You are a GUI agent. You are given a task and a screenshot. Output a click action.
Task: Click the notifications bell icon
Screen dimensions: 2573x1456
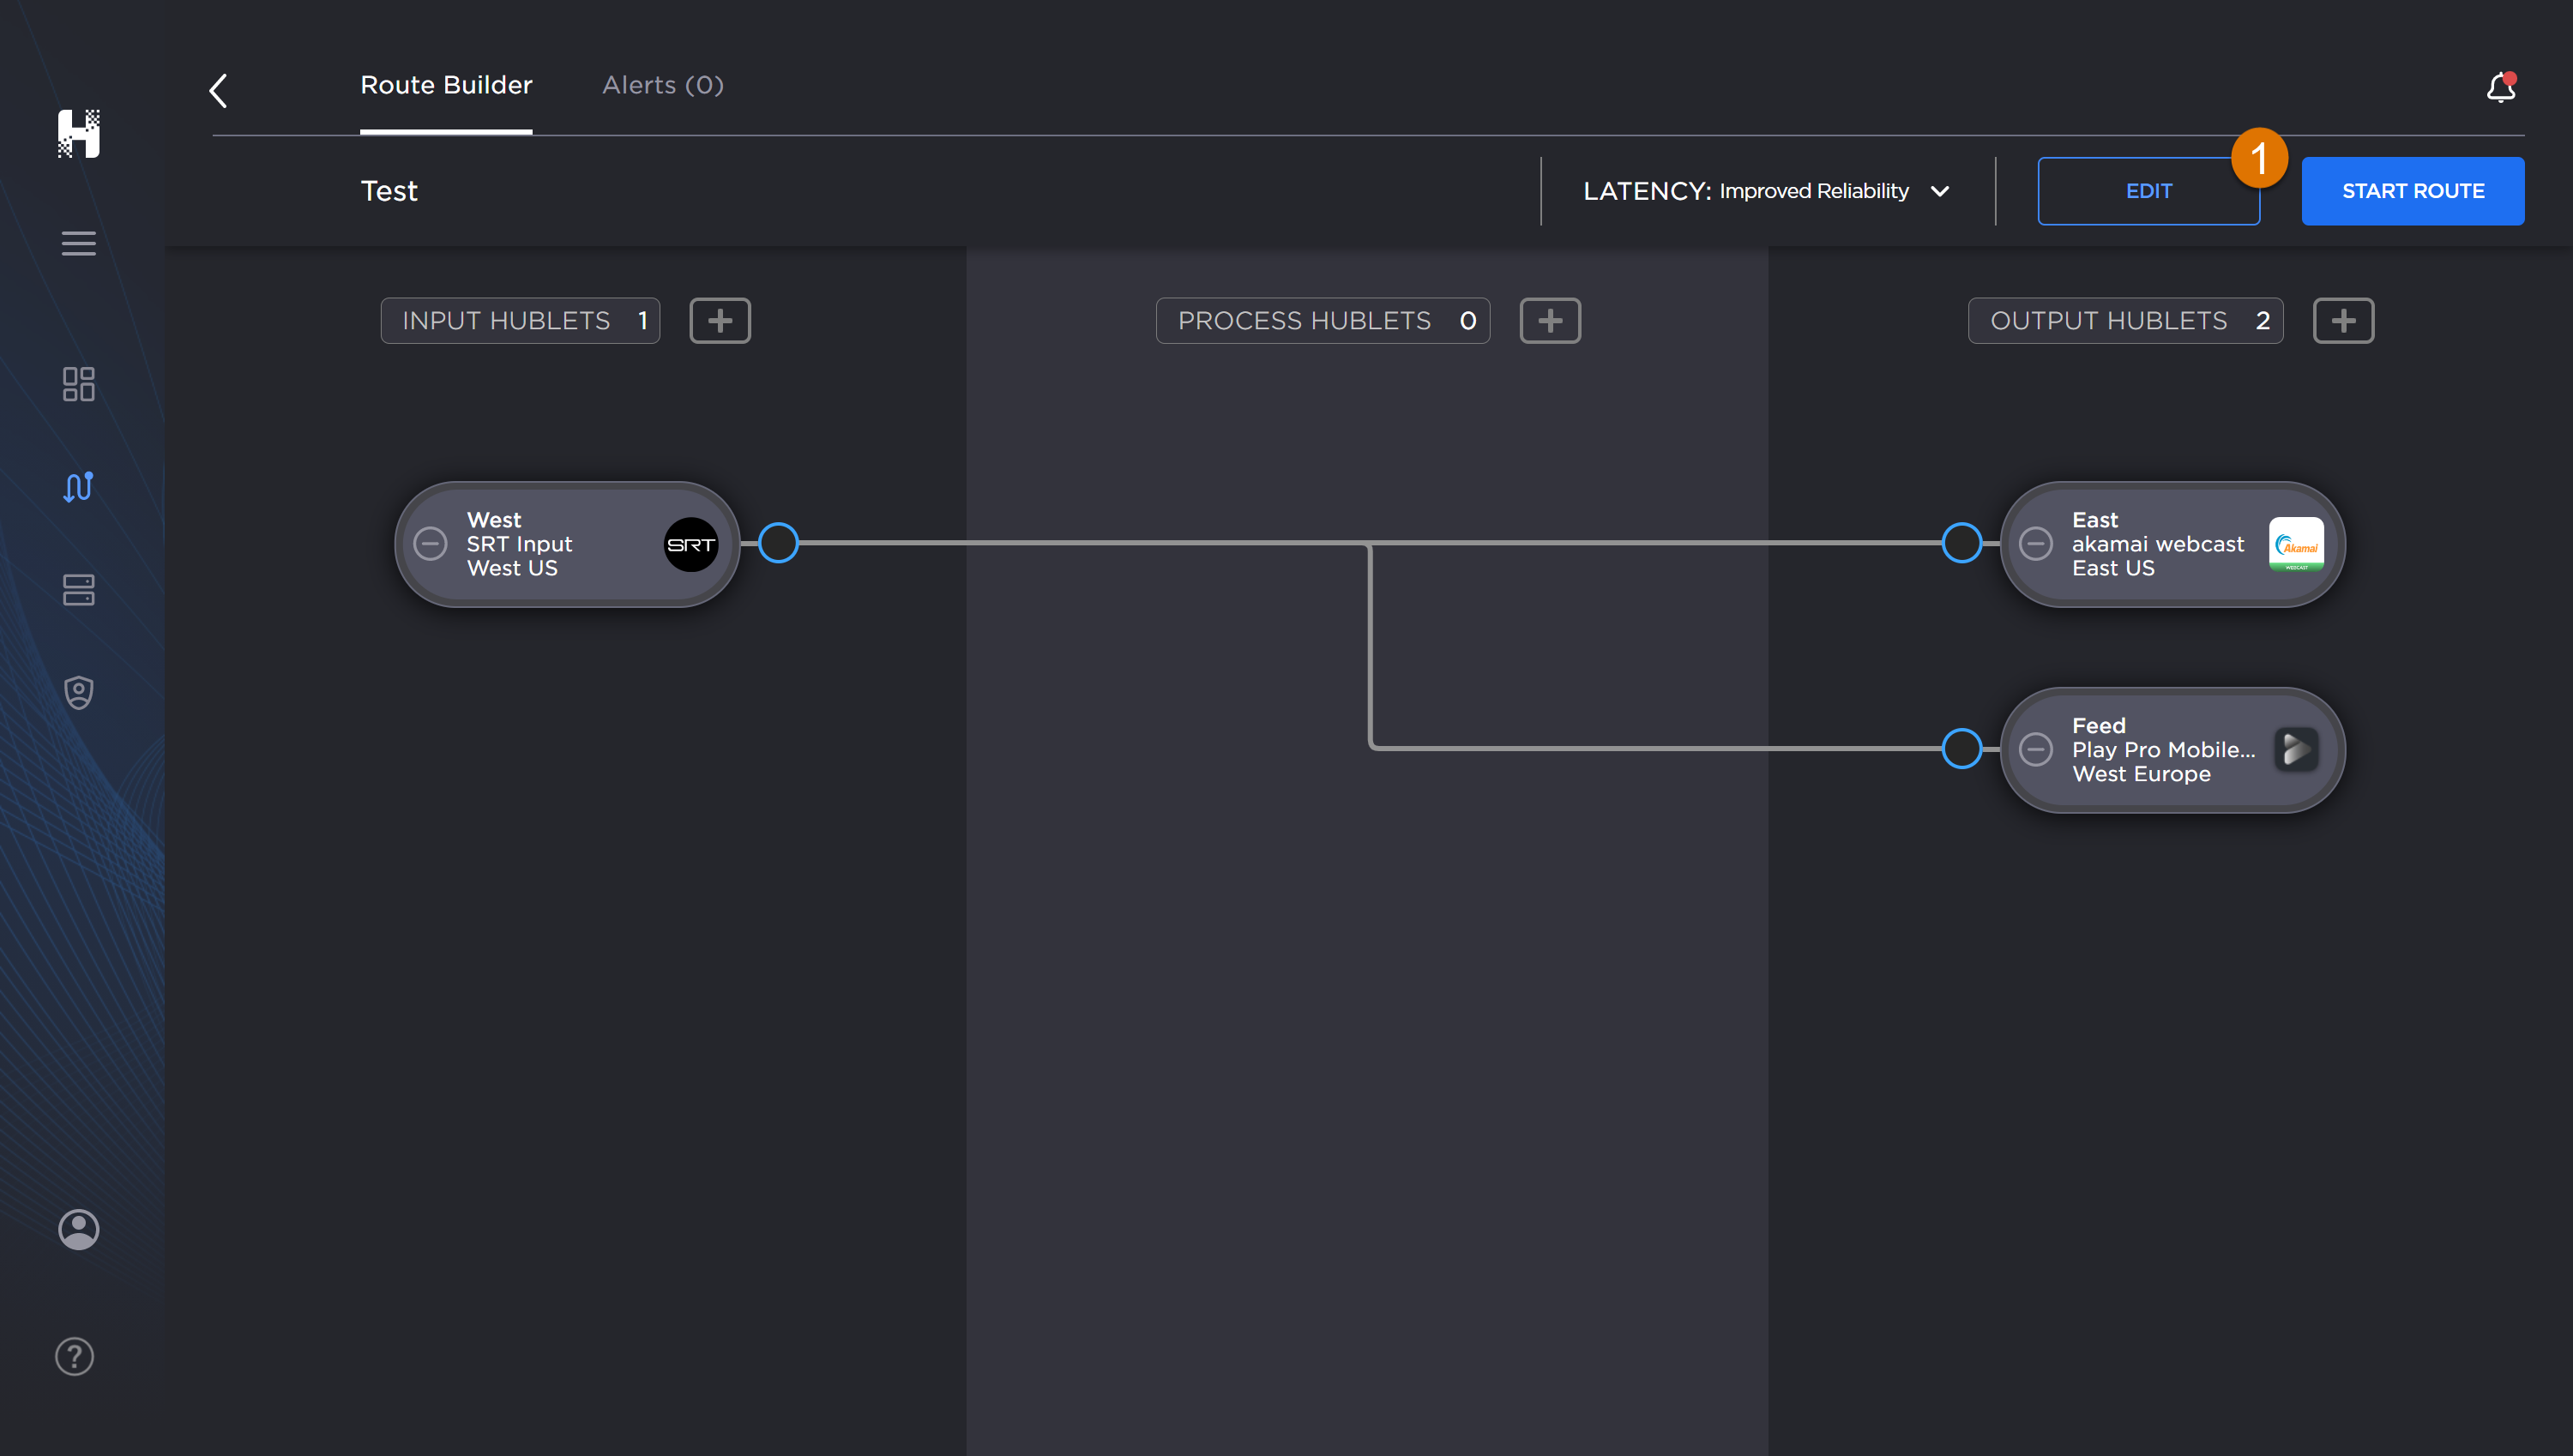(2499, 88)
